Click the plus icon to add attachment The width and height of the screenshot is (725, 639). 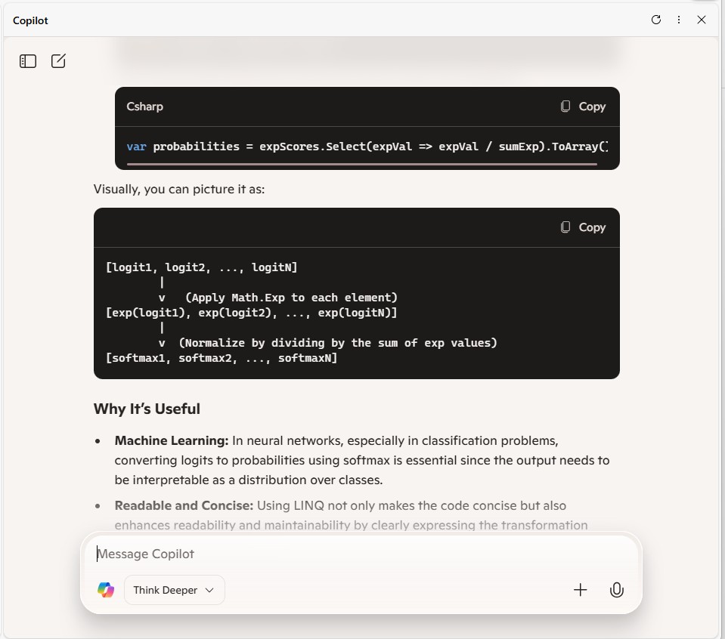(x=581, y=590)
